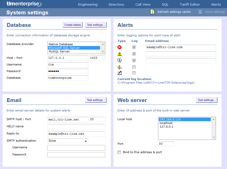The image size is (227, 169).
Task: Test the Email settings
Action: [96, 100]
